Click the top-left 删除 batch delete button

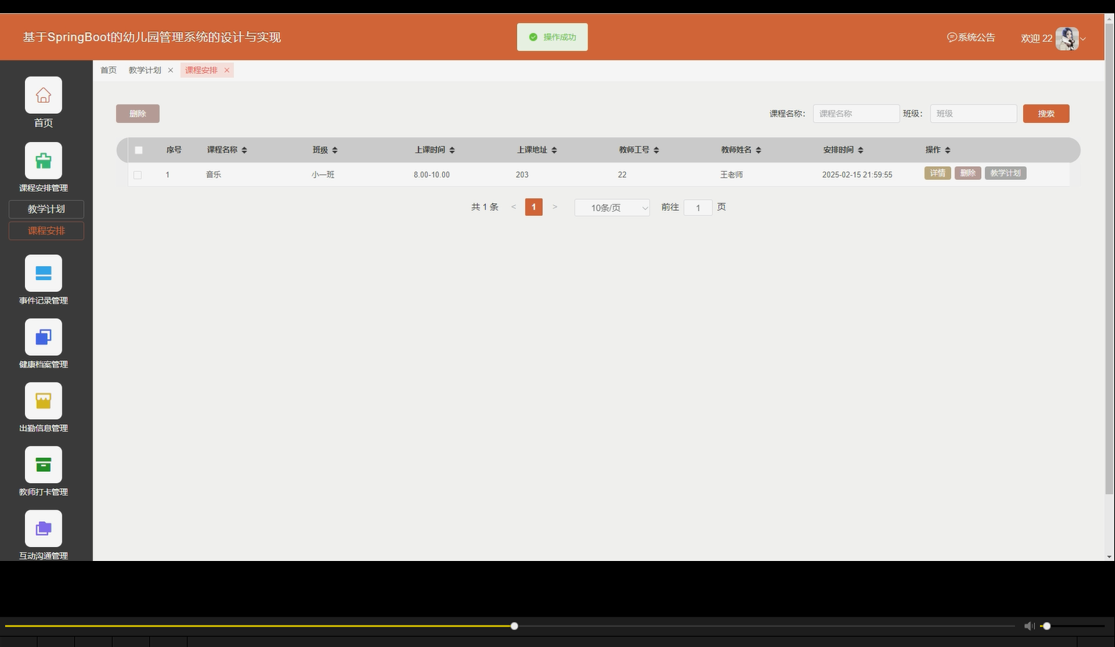pyautogui.click(x=138, y=114)
